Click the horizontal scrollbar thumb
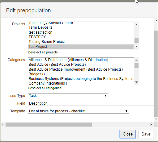 [x=49, y=125]
